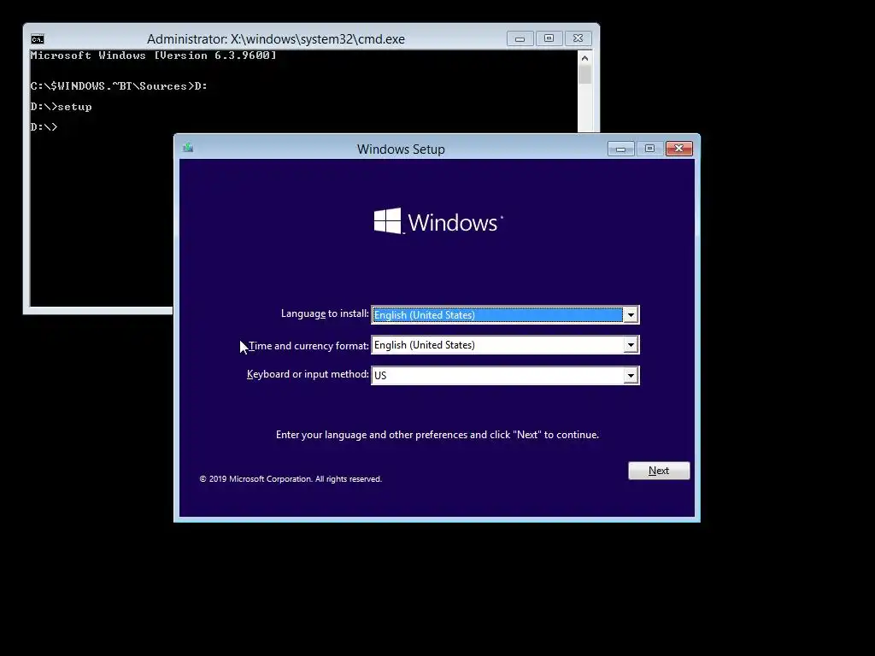Image resolution: width=875 pixels, height=656 pixels.
Task: Maximize the Windows Setup window
Action: coord(649,149)
